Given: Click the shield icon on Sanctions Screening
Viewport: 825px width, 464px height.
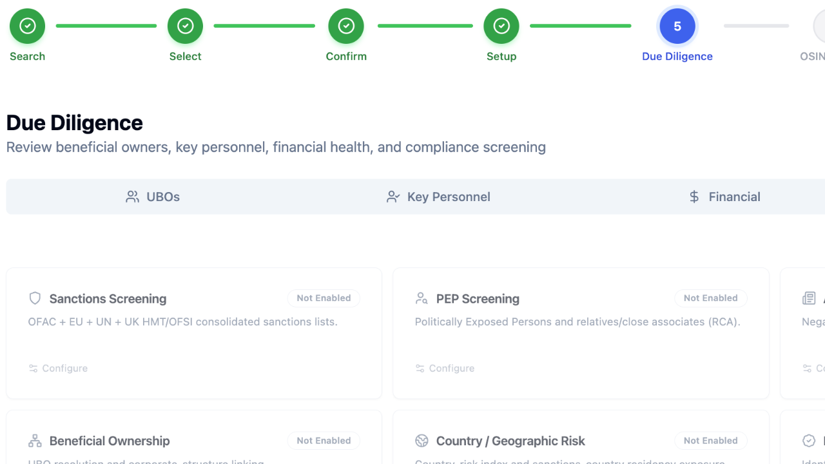Looking at the screenshot, I should point(35,298).
